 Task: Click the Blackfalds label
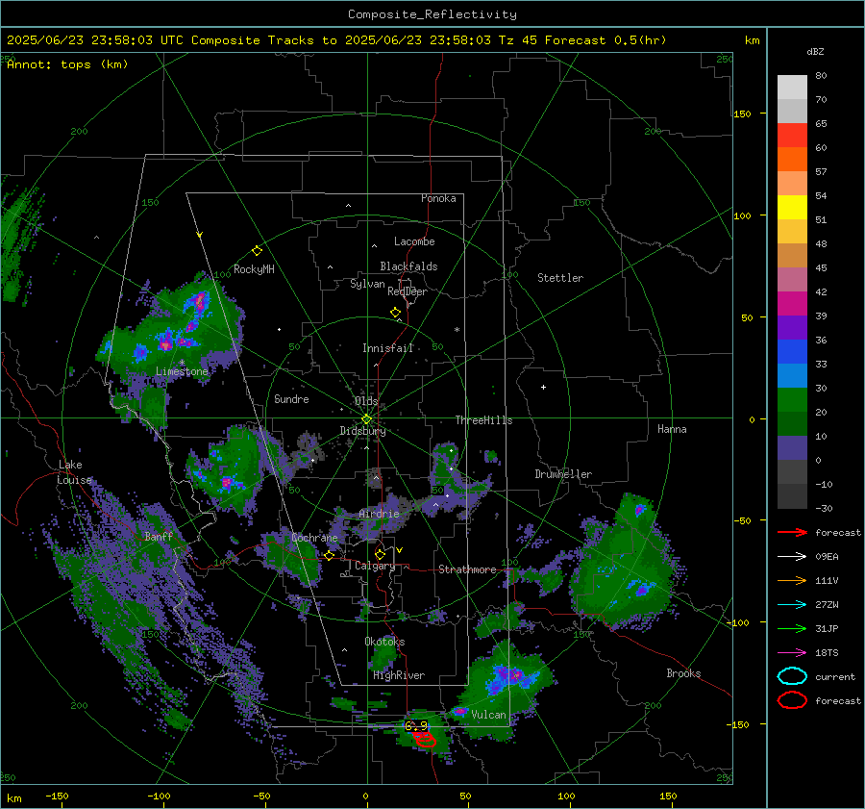click(x=408, y=266)
